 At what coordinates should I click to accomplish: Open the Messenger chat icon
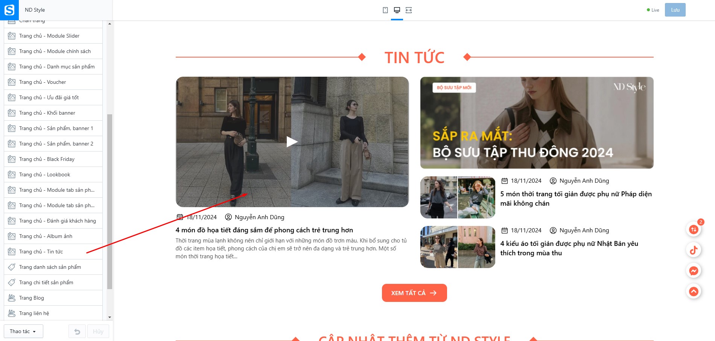(694, 271)
